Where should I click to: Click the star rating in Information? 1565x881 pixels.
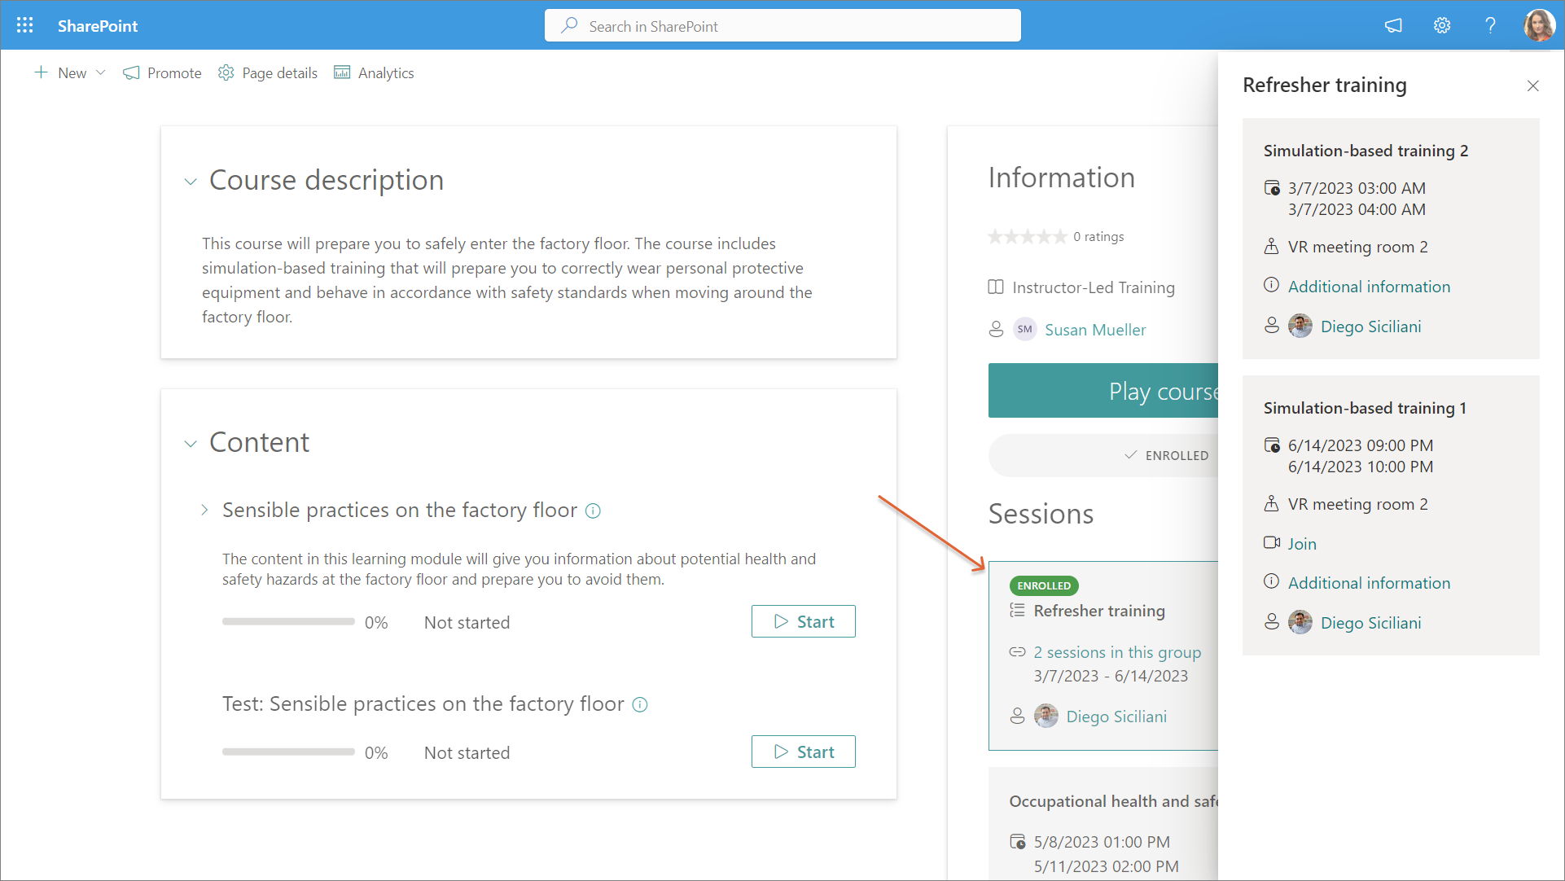tap(1027, 237)
